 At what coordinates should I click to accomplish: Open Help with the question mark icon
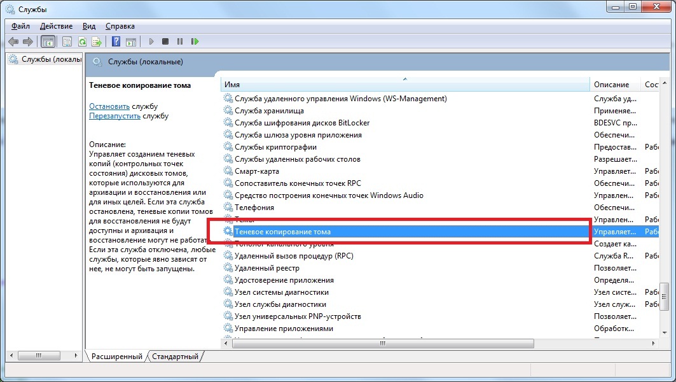click(116, 41)
